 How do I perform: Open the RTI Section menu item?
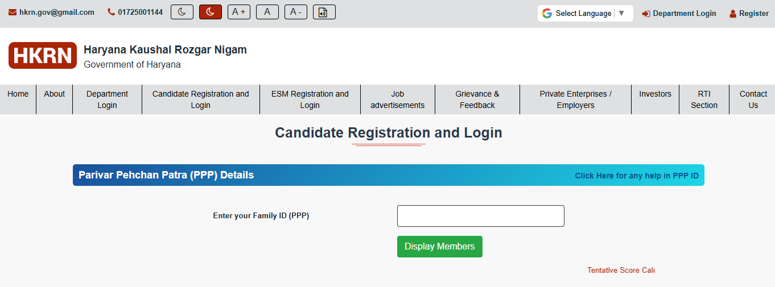(x=704, y=99)
